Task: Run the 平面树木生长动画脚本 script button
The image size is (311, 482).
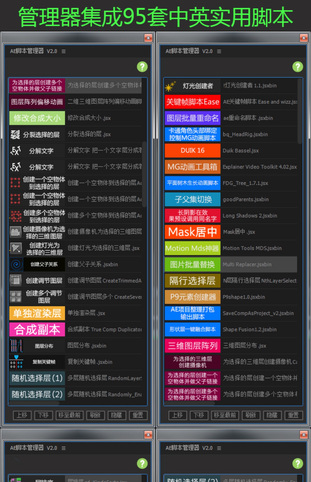Action: coord(193,183)
